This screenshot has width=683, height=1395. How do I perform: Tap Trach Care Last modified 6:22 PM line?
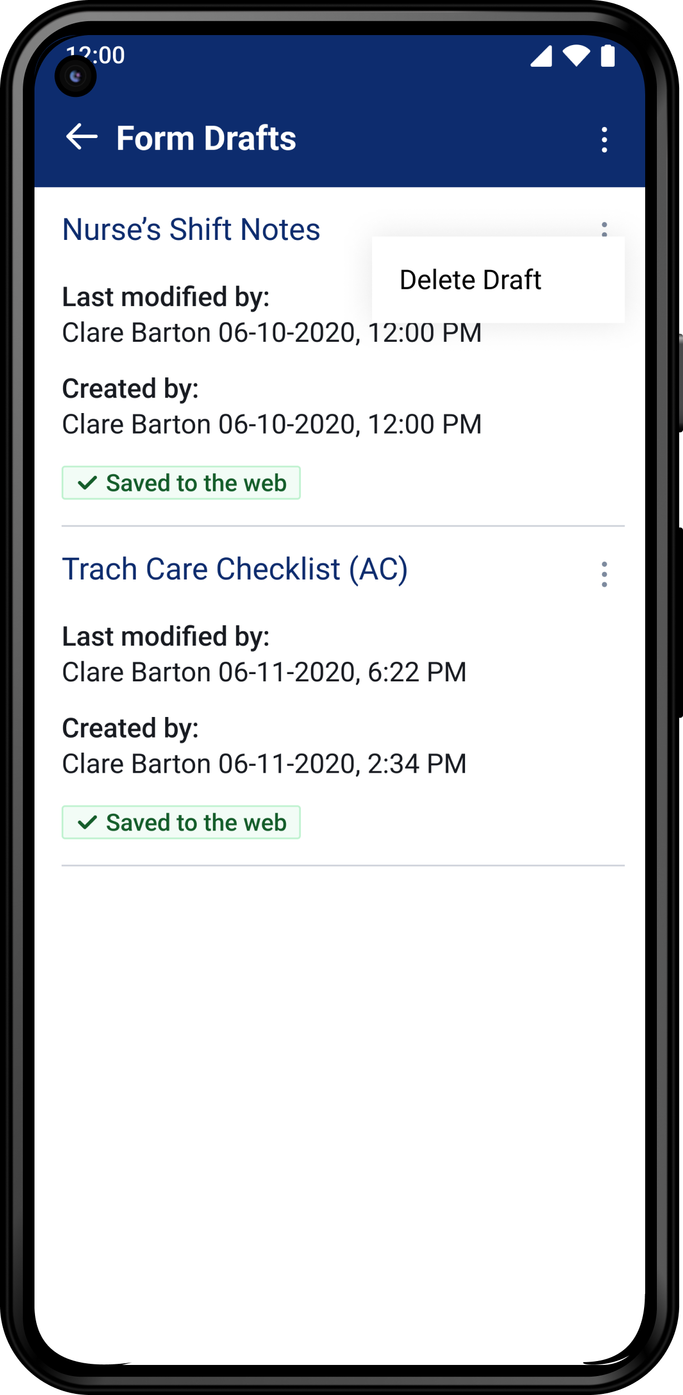click(264, 672)
